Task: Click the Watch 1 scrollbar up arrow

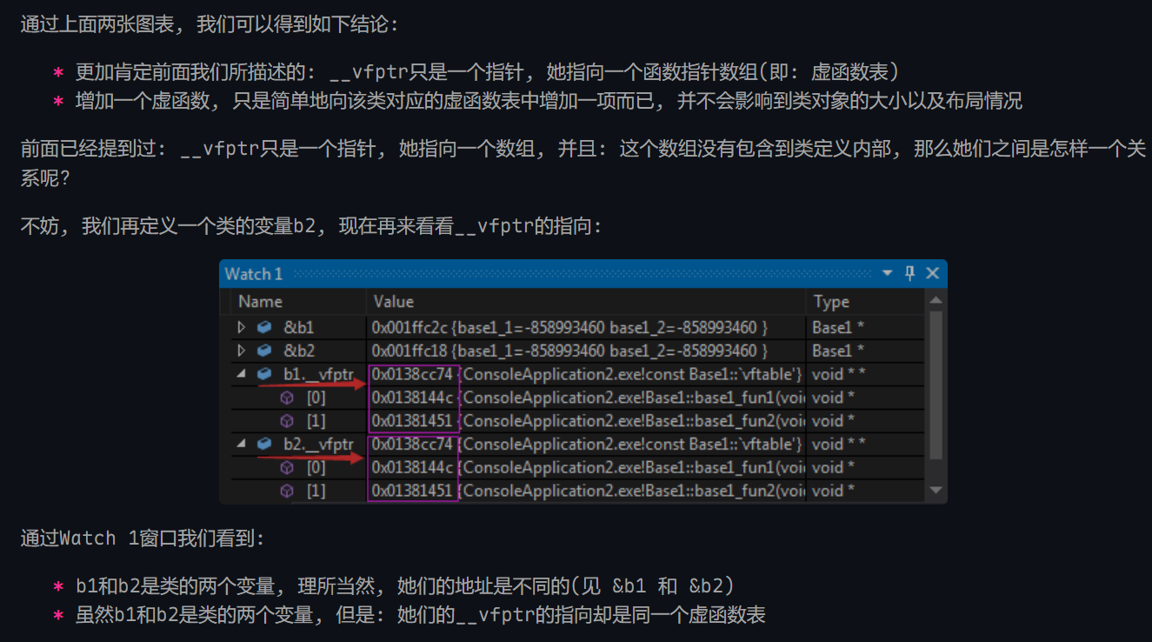Action: tap(936, 301)
